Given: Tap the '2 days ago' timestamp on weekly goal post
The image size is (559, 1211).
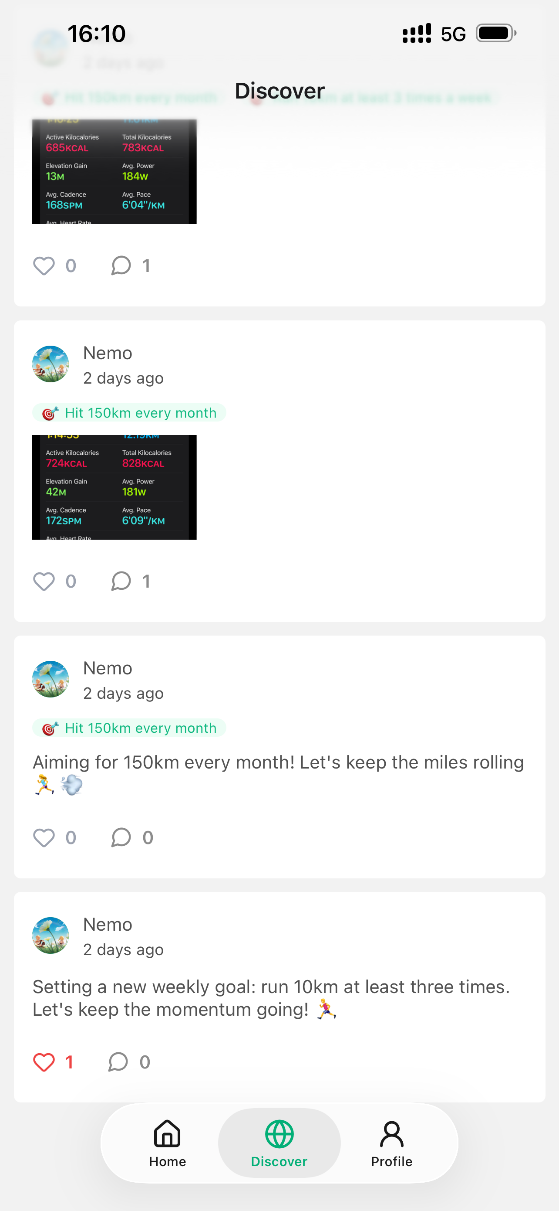Looking at the screenshot, I should point(124,949).
